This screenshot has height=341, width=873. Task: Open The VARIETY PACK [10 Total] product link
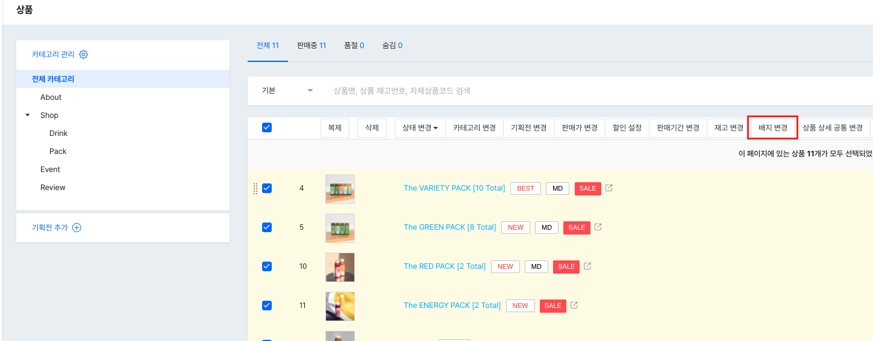[454, 188]
